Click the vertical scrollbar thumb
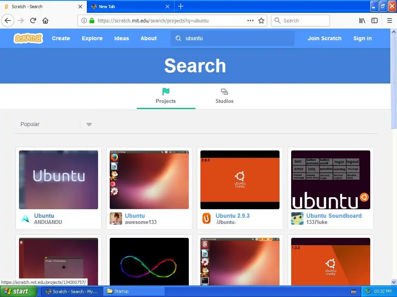Viewport: 397px width, 297px height. (394, 82)
